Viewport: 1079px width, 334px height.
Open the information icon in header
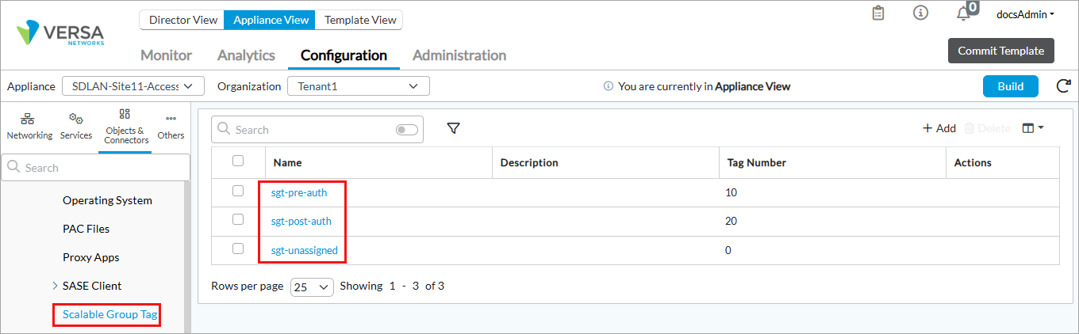pos(920,13)
